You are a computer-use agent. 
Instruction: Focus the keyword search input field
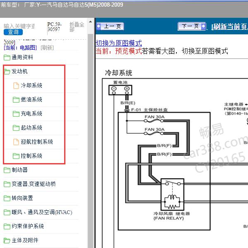[x=19, y=26]
